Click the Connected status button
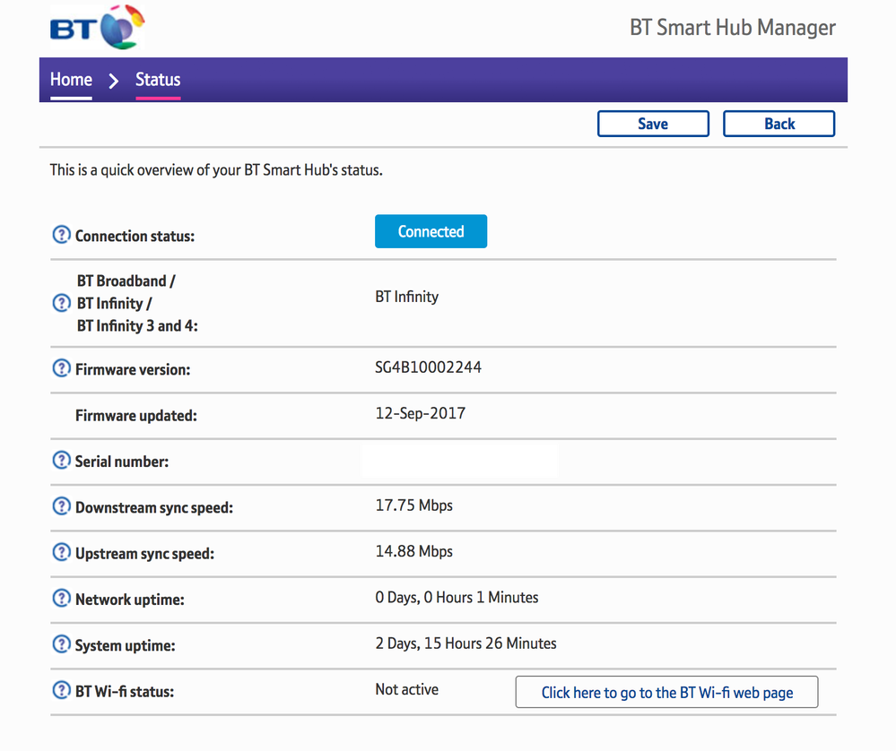Image resolution: width=896 pixels, height=751 pixels. click(431, 231)
